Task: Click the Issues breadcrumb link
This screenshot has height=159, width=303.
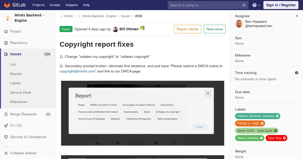Action: [125, 16]
